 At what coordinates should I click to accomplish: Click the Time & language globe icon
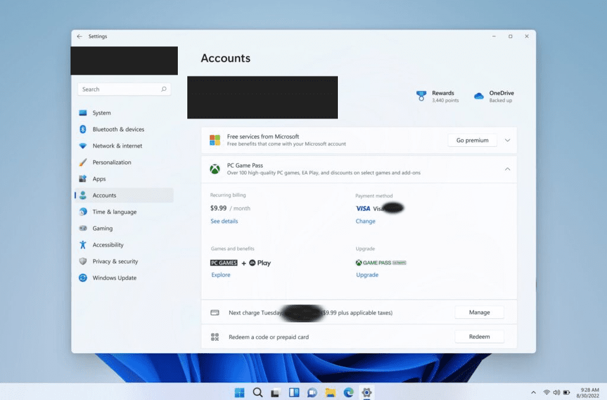coord(83,212)
